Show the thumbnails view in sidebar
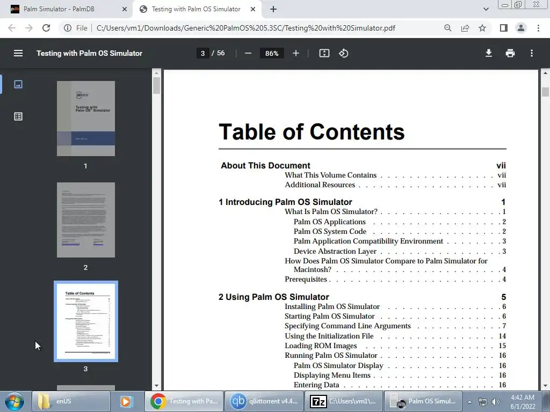 coord(18,84)
